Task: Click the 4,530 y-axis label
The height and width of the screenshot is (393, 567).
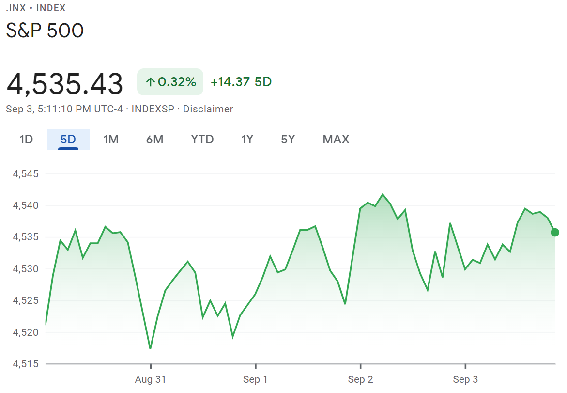Action: [x=26, y=269]
